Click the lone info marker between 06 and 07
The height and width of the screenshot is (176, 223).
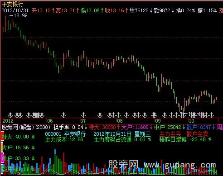point(64,115)
